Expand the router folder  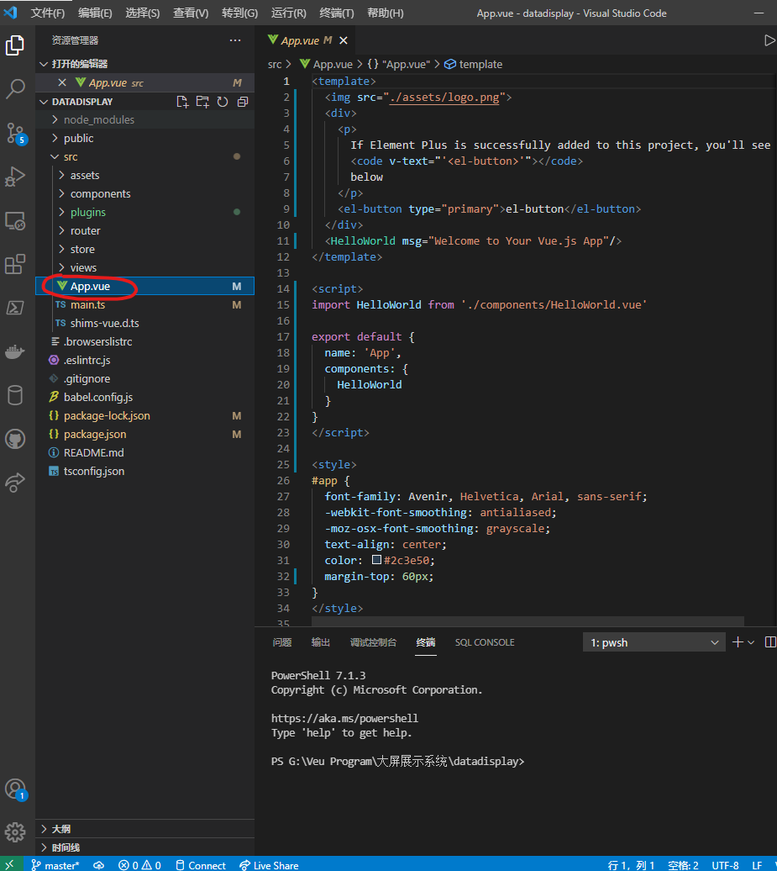point(144,230)
